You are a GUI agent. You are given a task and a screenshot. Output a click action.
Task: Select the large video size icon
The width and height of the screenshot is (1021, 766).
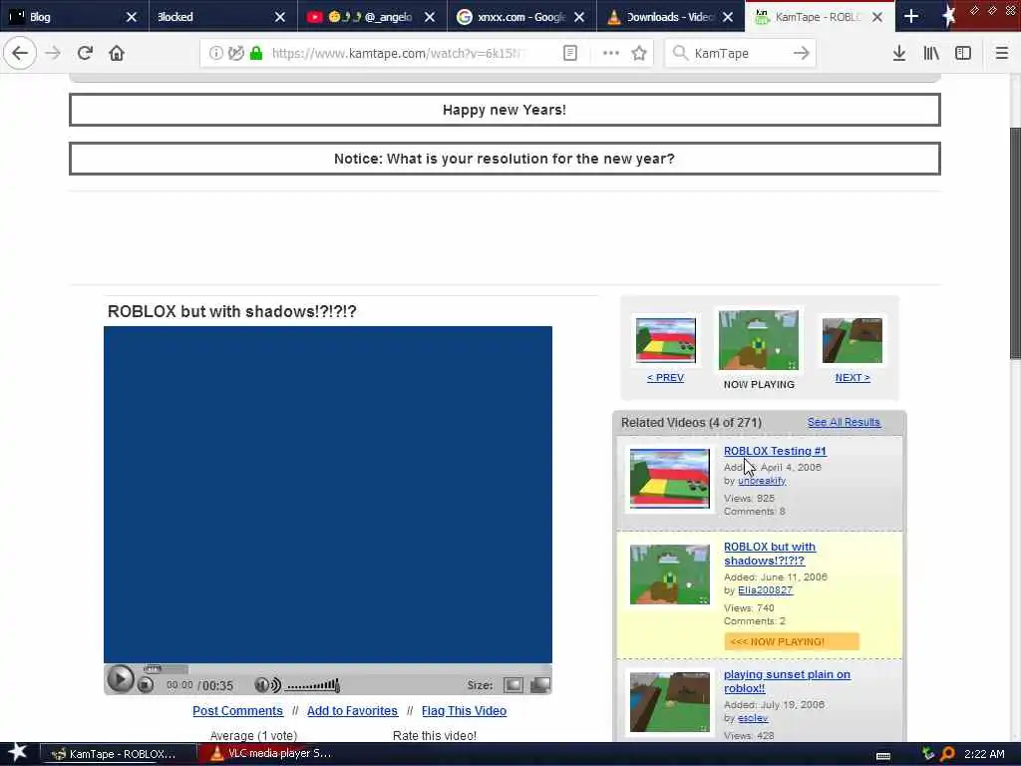(x=540, y=684)
